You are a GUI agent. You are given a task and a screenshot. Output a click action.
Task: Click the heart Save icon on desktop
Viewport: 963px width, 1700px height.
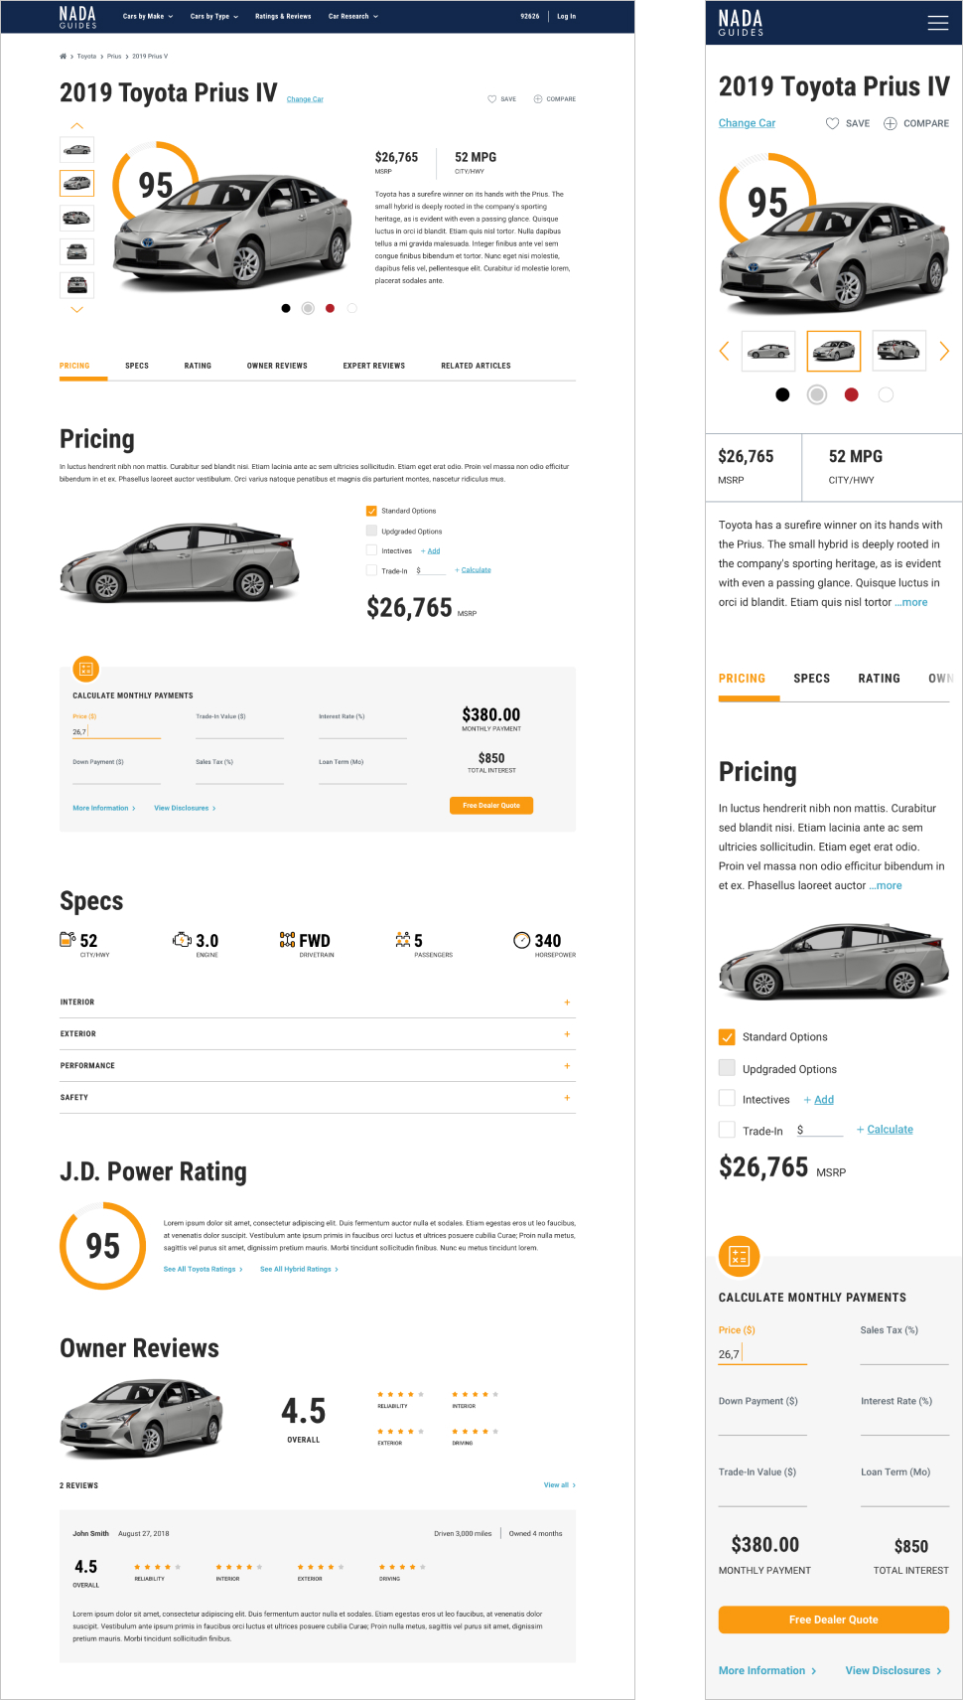pos(491,99)
